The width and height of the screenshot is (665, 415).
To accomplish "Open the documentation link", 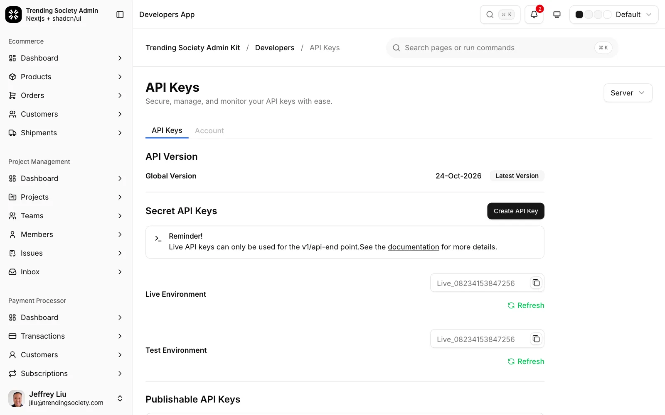I will 414,247.
